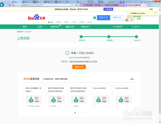The width and height of the screenshot is (161, 124).
Task: Click the orange 继续上传 button
Action: pos(79,67)
